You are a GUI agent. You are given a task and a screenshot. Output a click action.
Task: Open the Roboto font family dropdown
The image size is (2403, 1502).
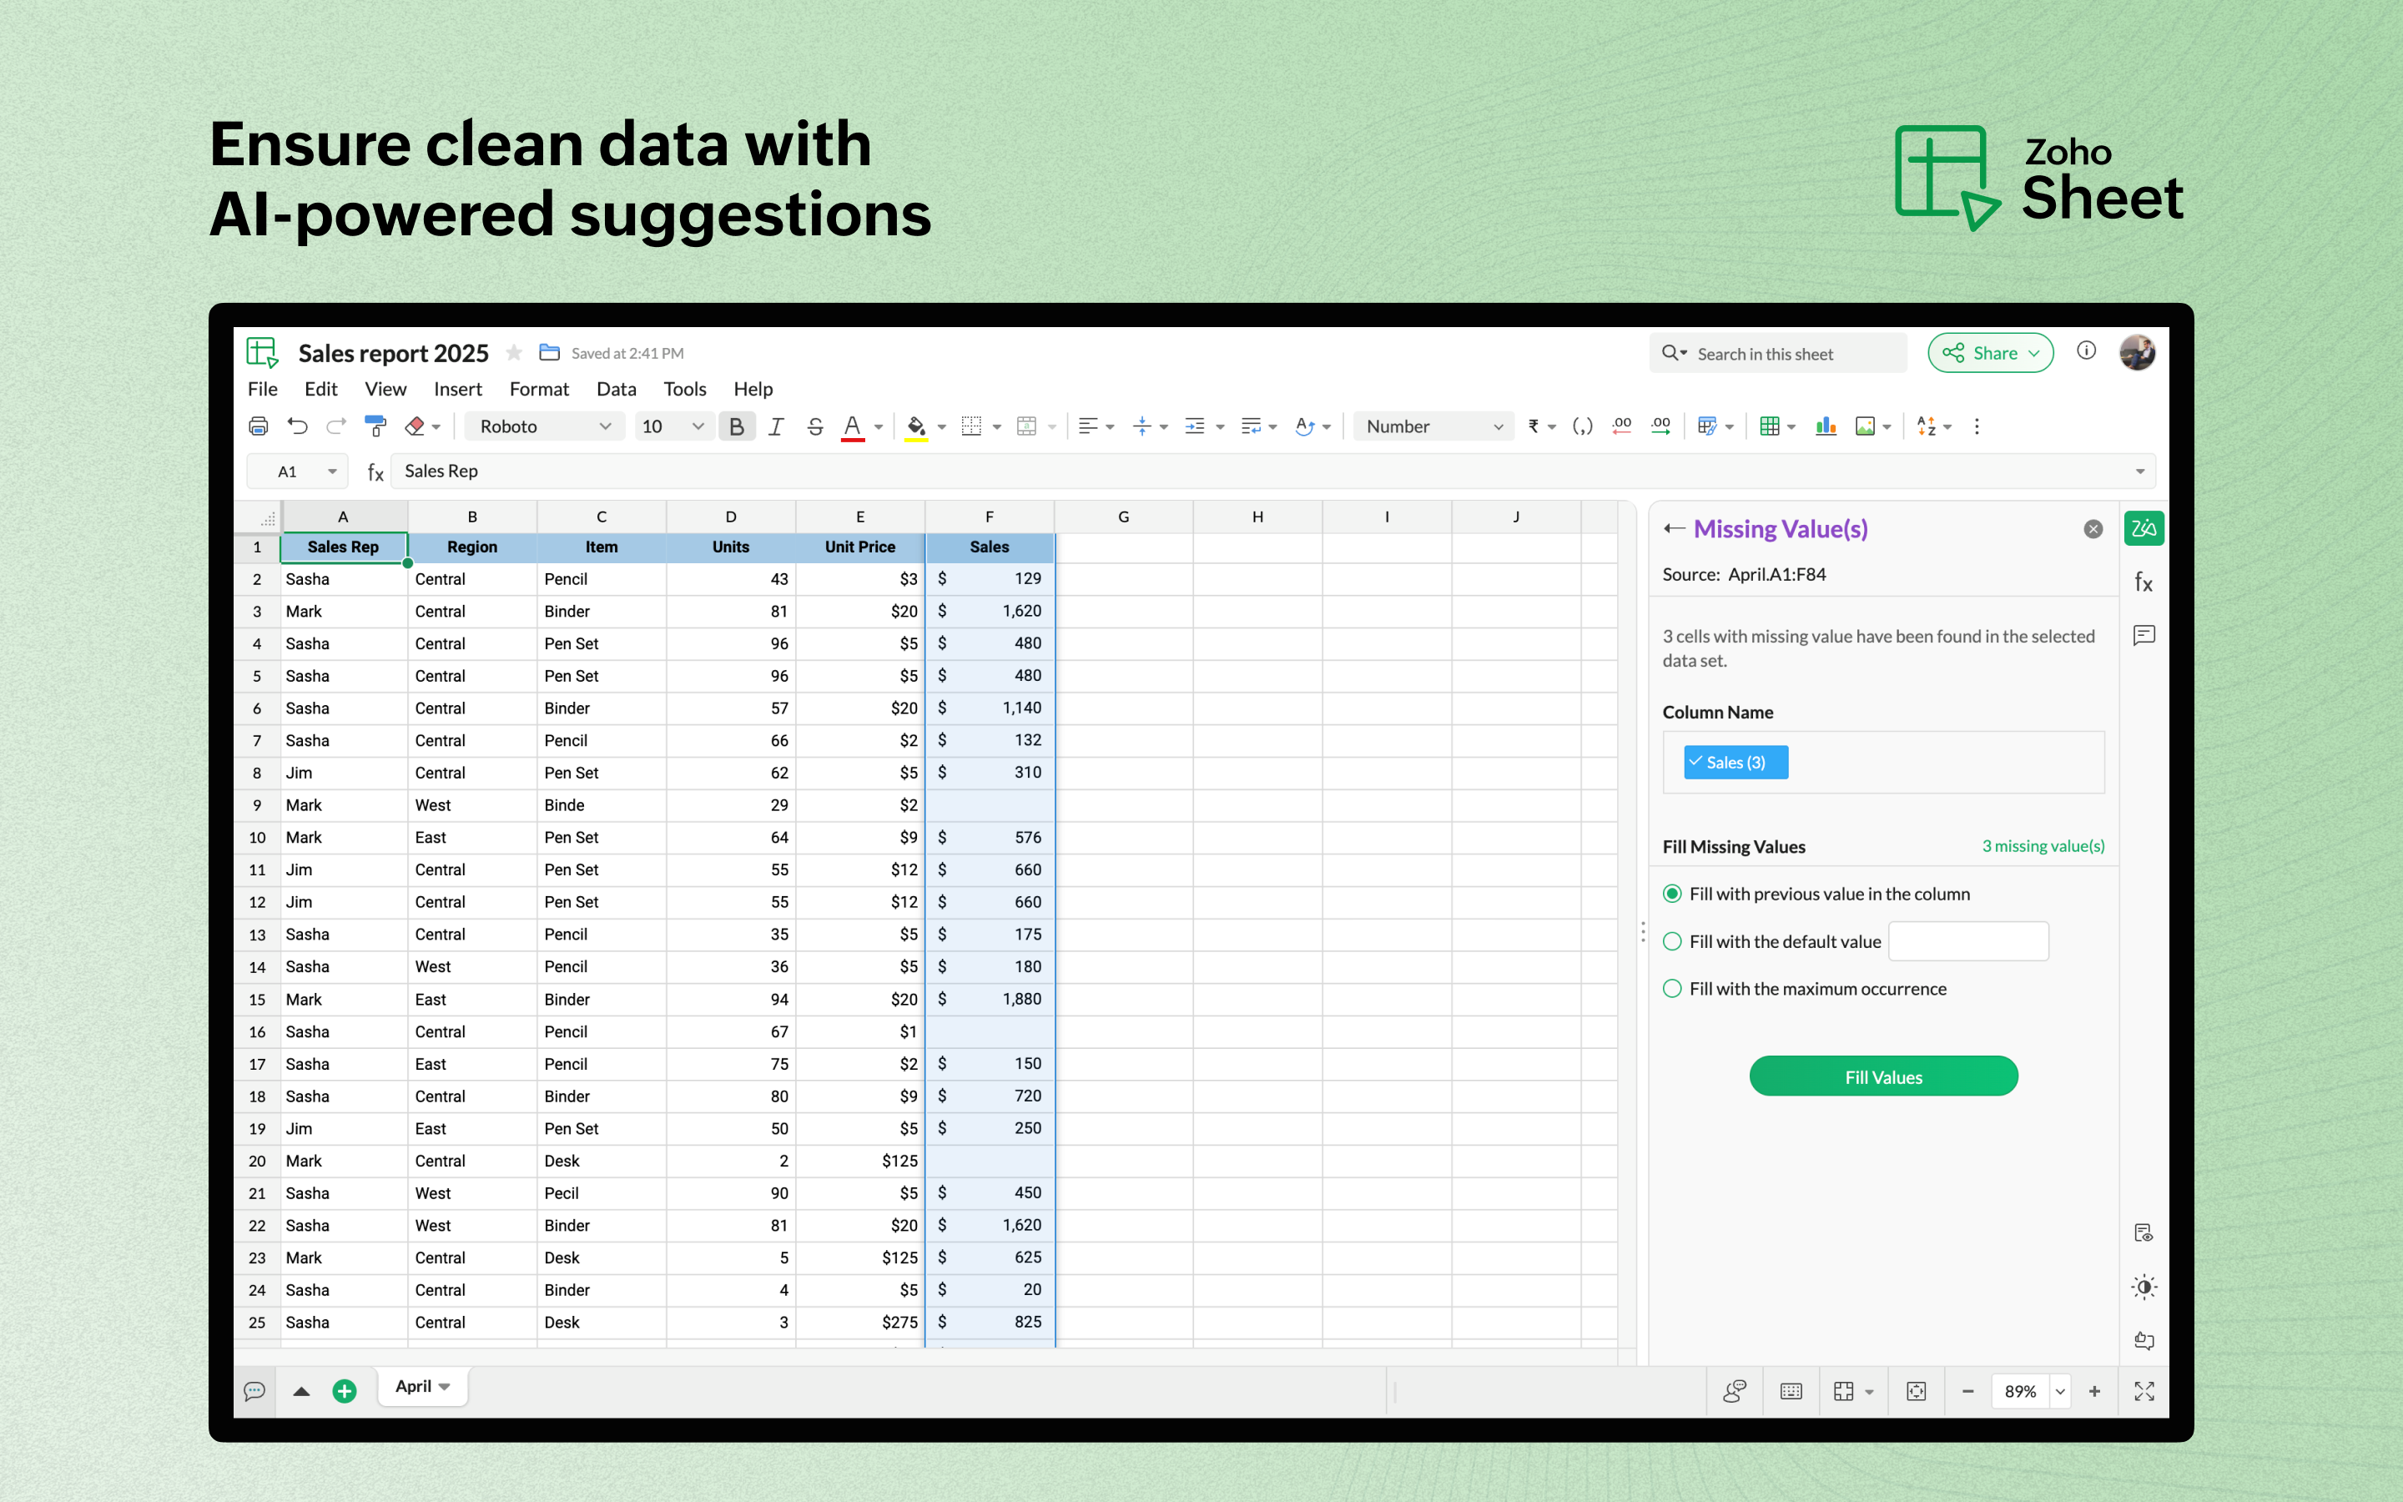pyautogui.click(x=543, y=426)
